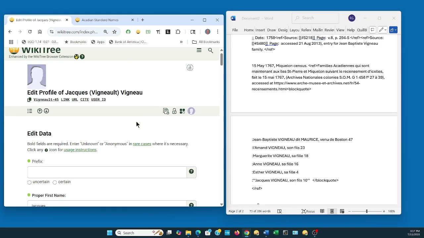Toggle Focus mode in Word
This screenshot has width=424, height=238.
(x=308, y=211)
